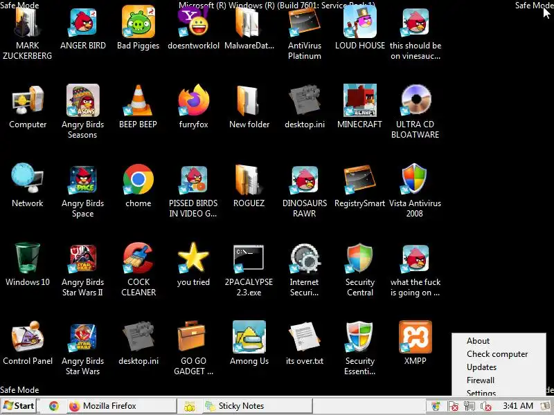The image size is (554, 415).
Task: Click the furryfox Firefox shortcut
Action: click(193, 100)
